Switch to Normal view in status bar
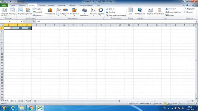This screenshot has height=111, width=198. pos(165,104)
